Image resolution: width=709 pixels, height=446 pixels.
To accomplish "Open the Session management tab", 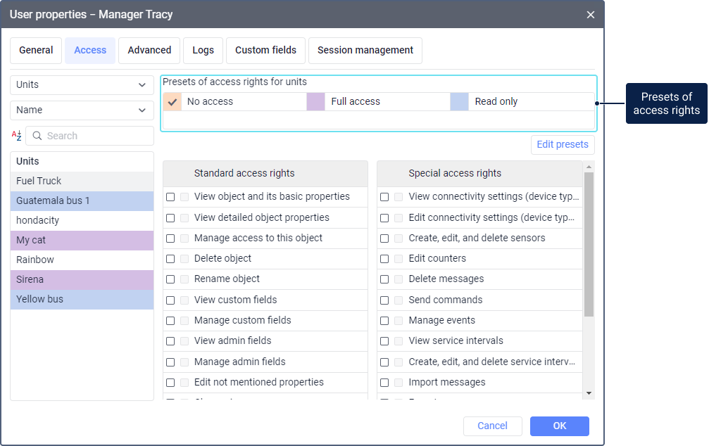I will [365, 51].
